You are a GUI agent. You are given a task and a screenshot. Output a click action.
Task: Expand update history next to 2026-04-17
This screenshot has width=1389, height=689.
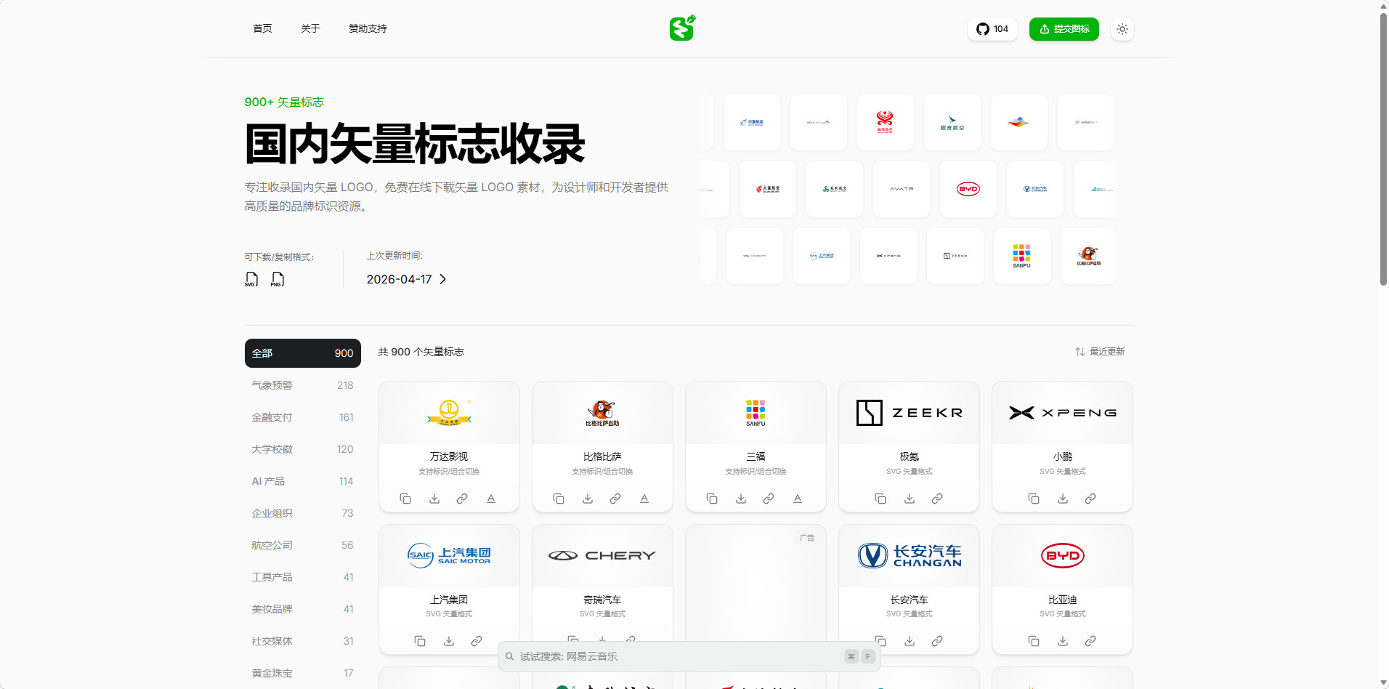pyautogui.click(x=443, y=279)
